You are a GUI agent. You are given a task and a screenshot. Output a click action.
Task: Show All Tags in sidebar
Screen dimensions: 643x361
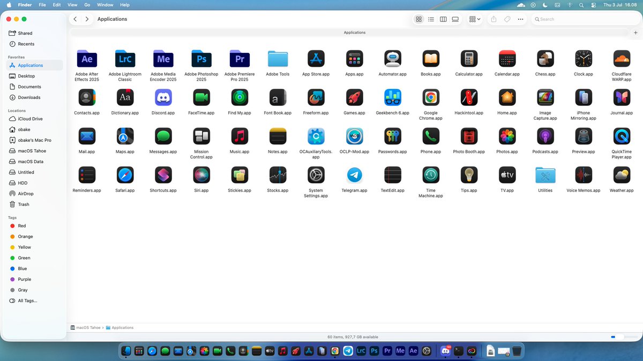pyautogui.click(x=34, y=301)
